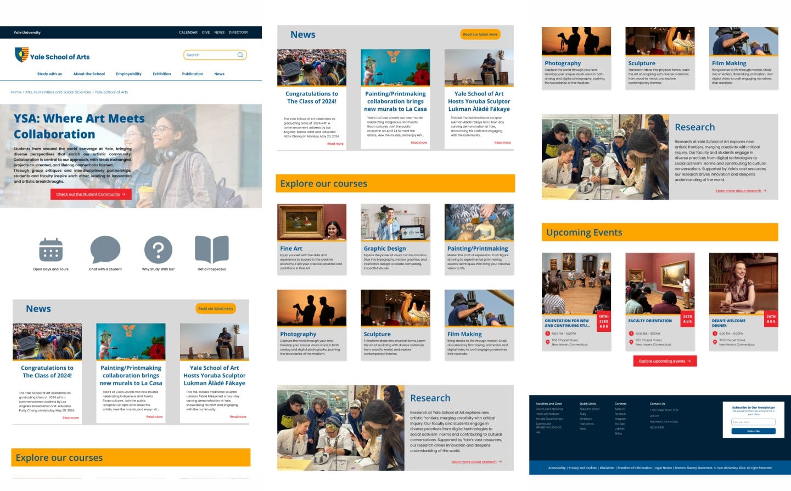Select the question mark Why Study With Us icon
Viewport: 791px width, 491px height.
coord(158,250)
